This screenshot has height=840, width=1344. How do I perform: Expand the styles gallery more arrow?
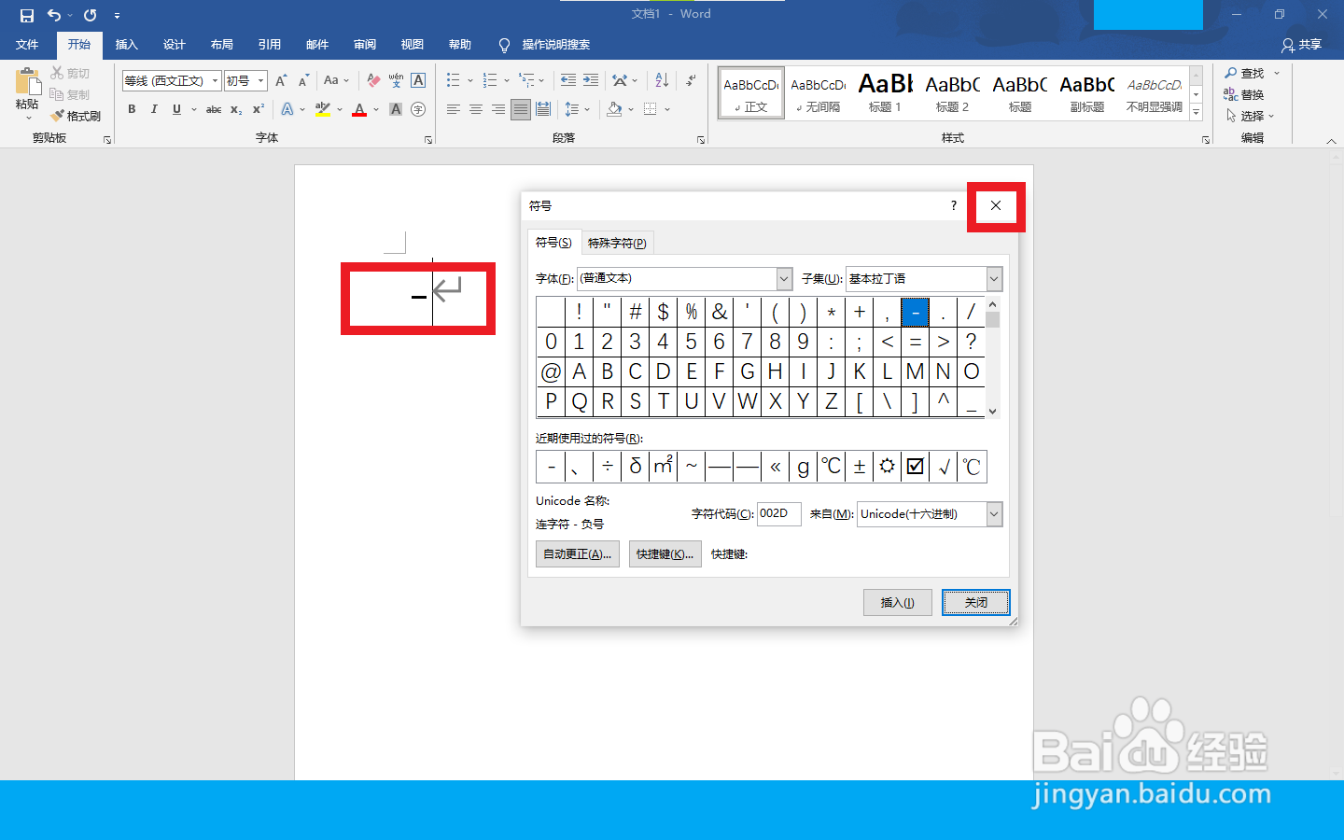[1197, 113]
